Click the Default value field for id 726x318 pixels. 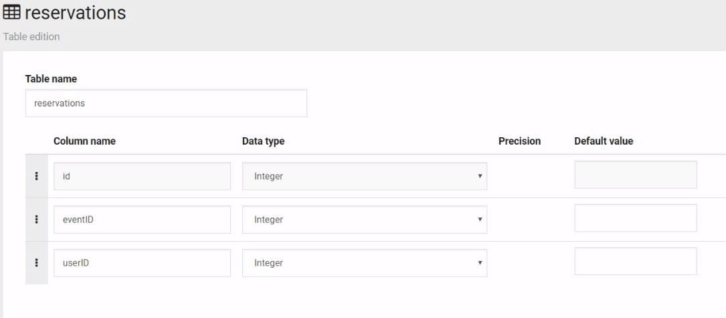click(635, 175)
